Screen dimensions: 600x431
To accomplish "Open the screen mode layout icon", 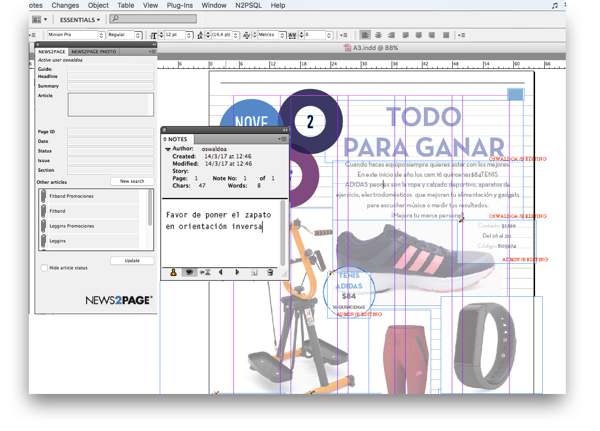I will pos(37,20).
